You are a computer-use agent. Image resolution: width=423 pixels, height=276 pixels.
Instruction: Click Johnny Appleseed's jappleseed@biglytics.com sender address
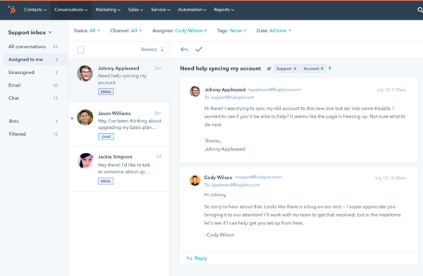coord(274,89)
